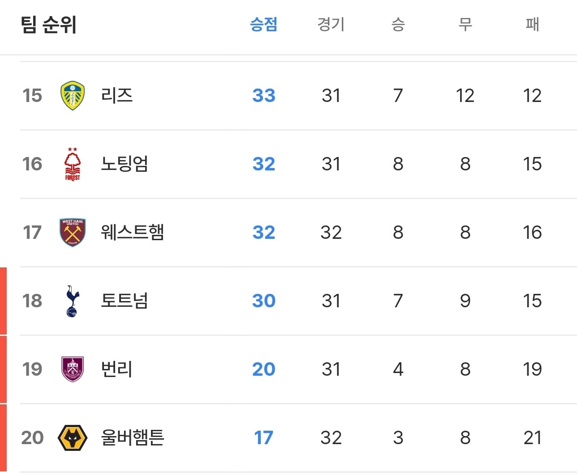
Task: Click the 팀 순위 heading
Action: pos(48,25)
